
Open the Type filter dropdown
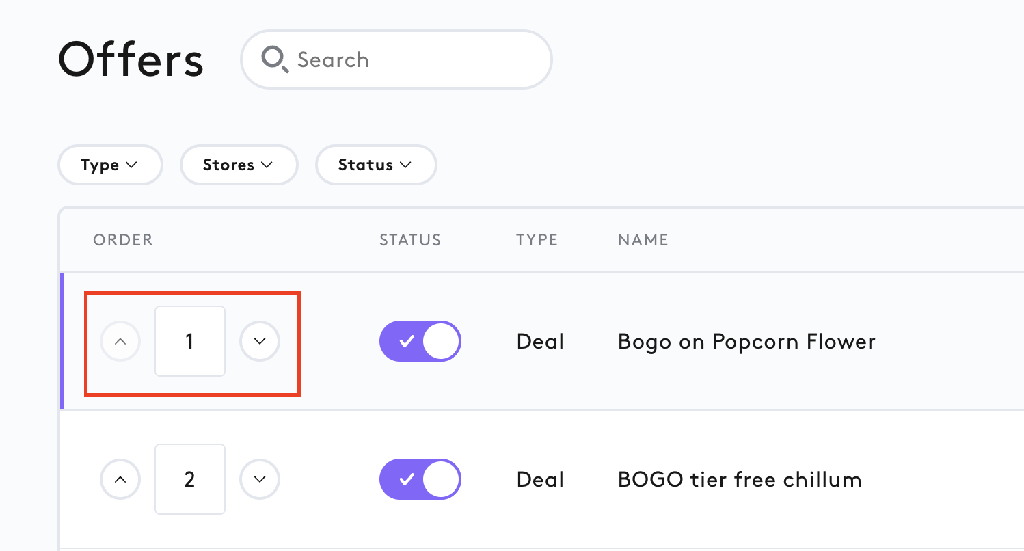(110, 165)
